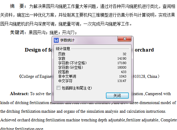Click the 字数 label in the statistics list
Screen dimensions: 177x130
tap(62, 58)
